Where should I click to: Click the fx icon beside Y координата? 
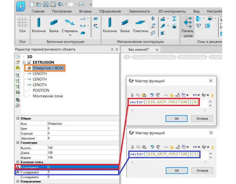[x=18, y=172]
